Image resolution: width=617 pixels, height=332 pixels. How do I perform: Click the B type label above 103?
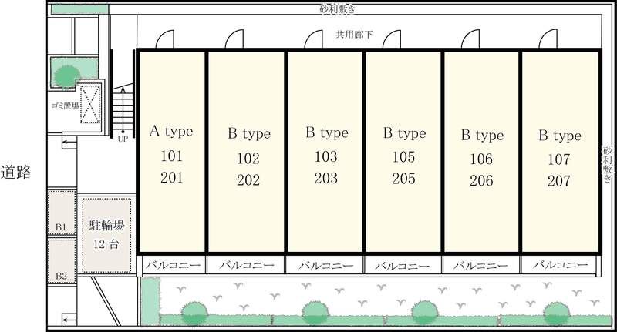327,132
